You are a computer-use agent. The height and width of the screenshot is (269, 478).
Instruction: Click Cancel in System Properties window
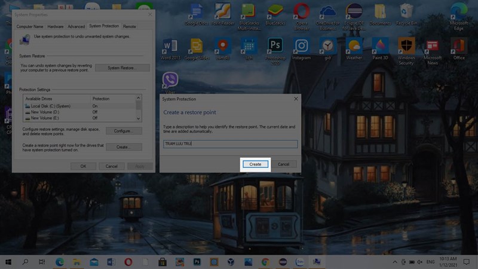(112, 166)
